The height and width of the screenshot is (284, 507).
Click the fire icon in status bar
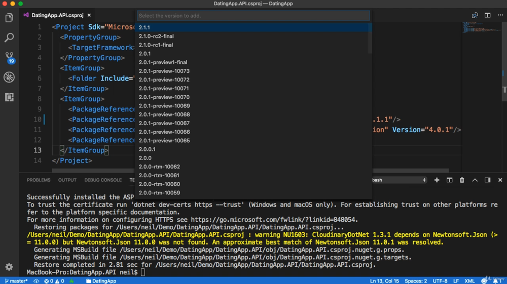tap(72, 281)
